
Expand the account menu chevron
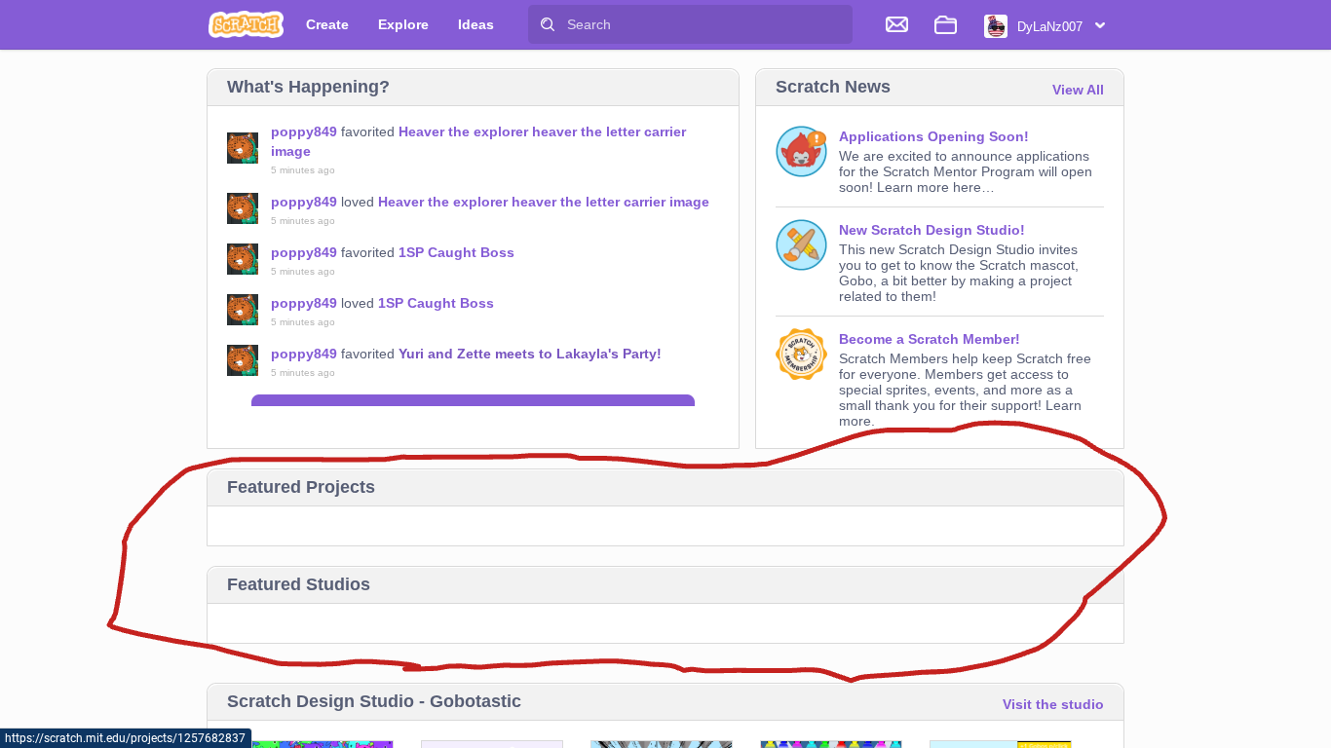(1100, 25)
